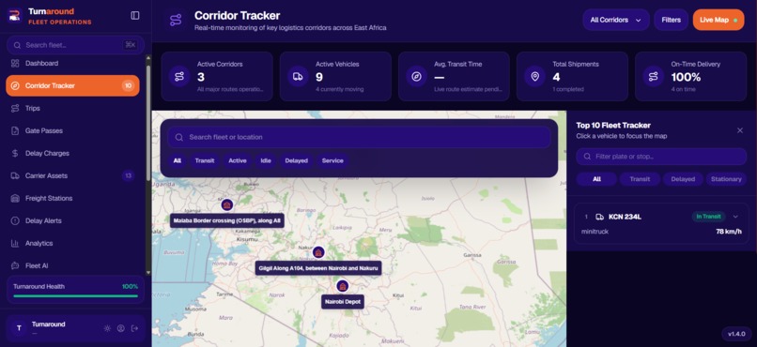Click the logout arrow icon
757x347 pixels.
point(134,328)
